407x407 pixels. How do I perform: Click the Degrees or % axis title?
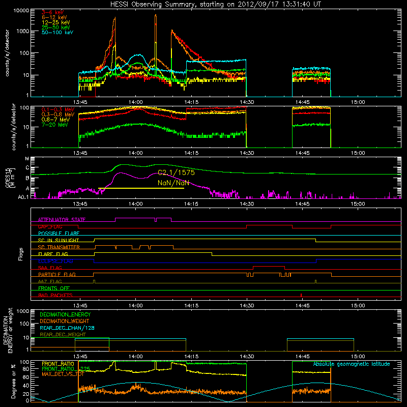13,381
